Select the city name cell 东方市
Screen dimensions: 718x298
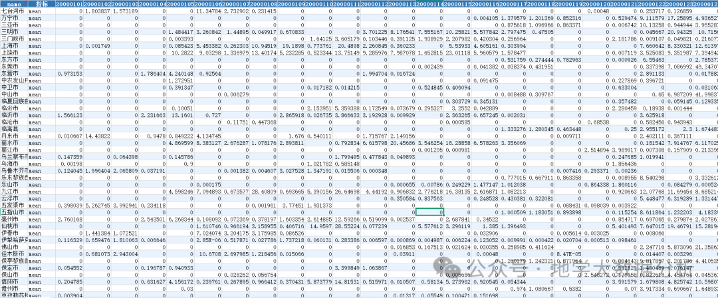[14, 59]
